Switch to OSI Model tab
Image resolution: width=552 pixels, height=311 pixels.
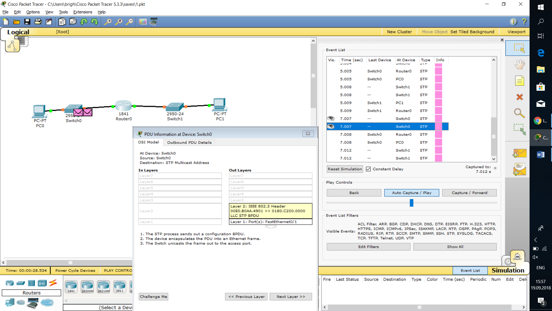coord(148,142)
